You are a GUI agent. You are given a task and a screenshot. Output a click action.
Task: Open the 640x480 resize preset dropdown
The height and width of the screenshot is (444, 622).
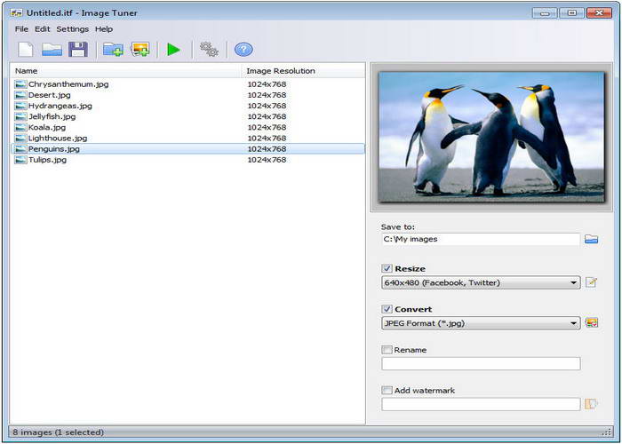481,282
